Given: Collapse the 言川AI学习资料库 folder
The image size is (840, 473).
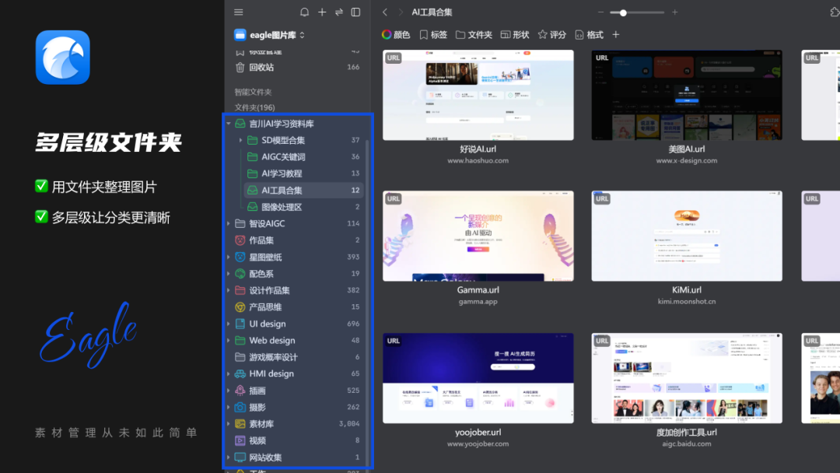Looking at the screenshot, I should [x=229, y=124].
